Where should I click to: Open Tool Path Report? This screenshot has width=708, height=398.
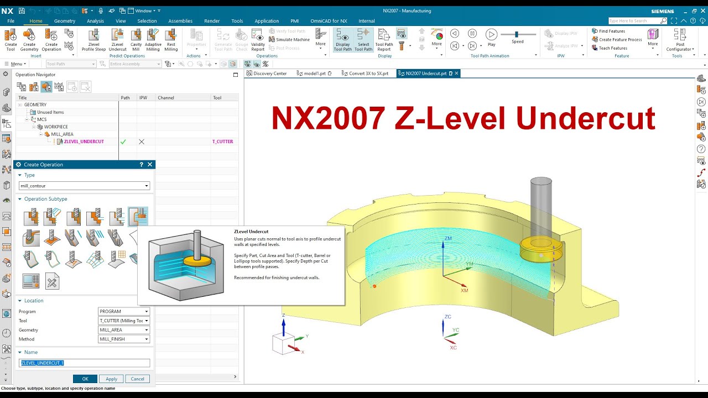pyautogui.click(x=384, y=40)
